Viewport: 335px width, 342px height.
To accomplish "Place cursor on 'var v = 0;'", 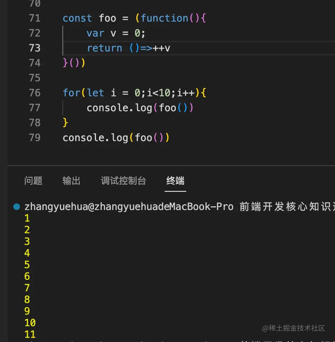I will tap(116, 33).
